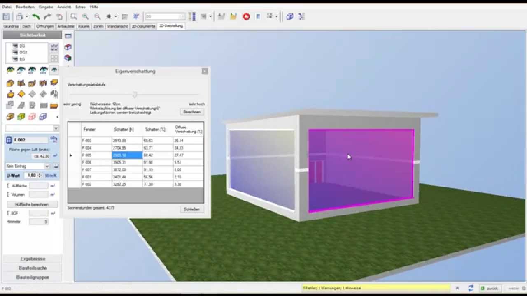This screenshot has height=296, width=527.
Task: Click the first eye icon with yellow
Action: click(10, 70)
